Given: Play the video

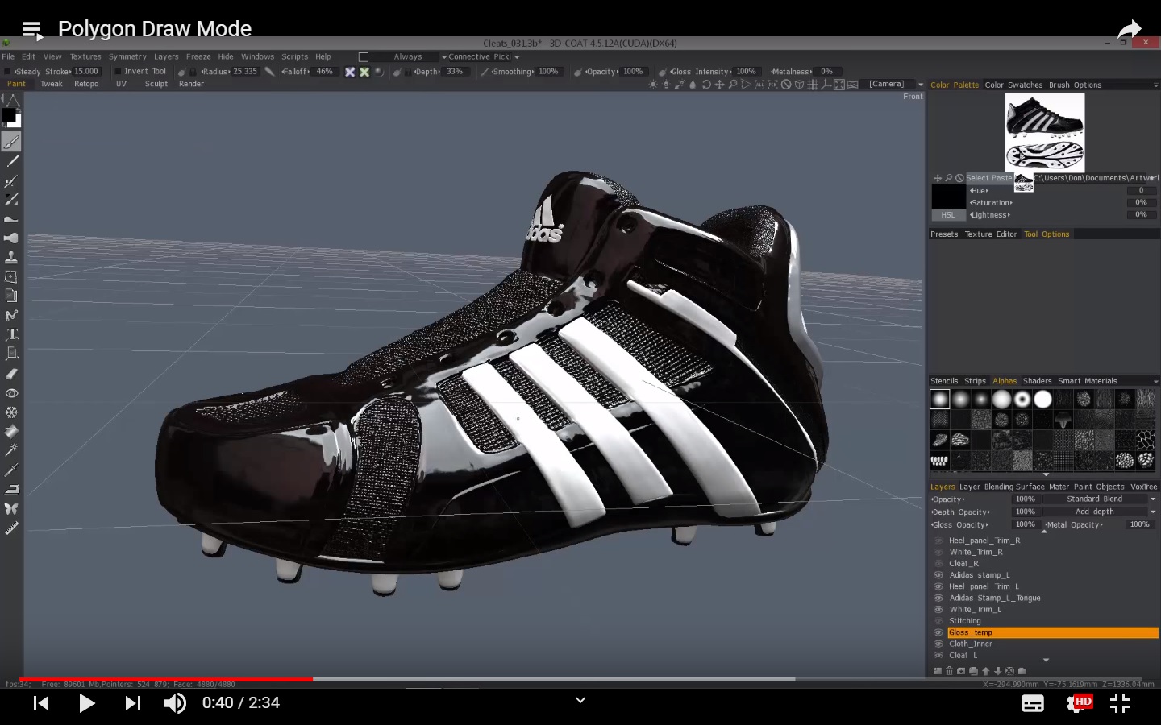Looking at the screenshot, I should (x=86, y=703).
